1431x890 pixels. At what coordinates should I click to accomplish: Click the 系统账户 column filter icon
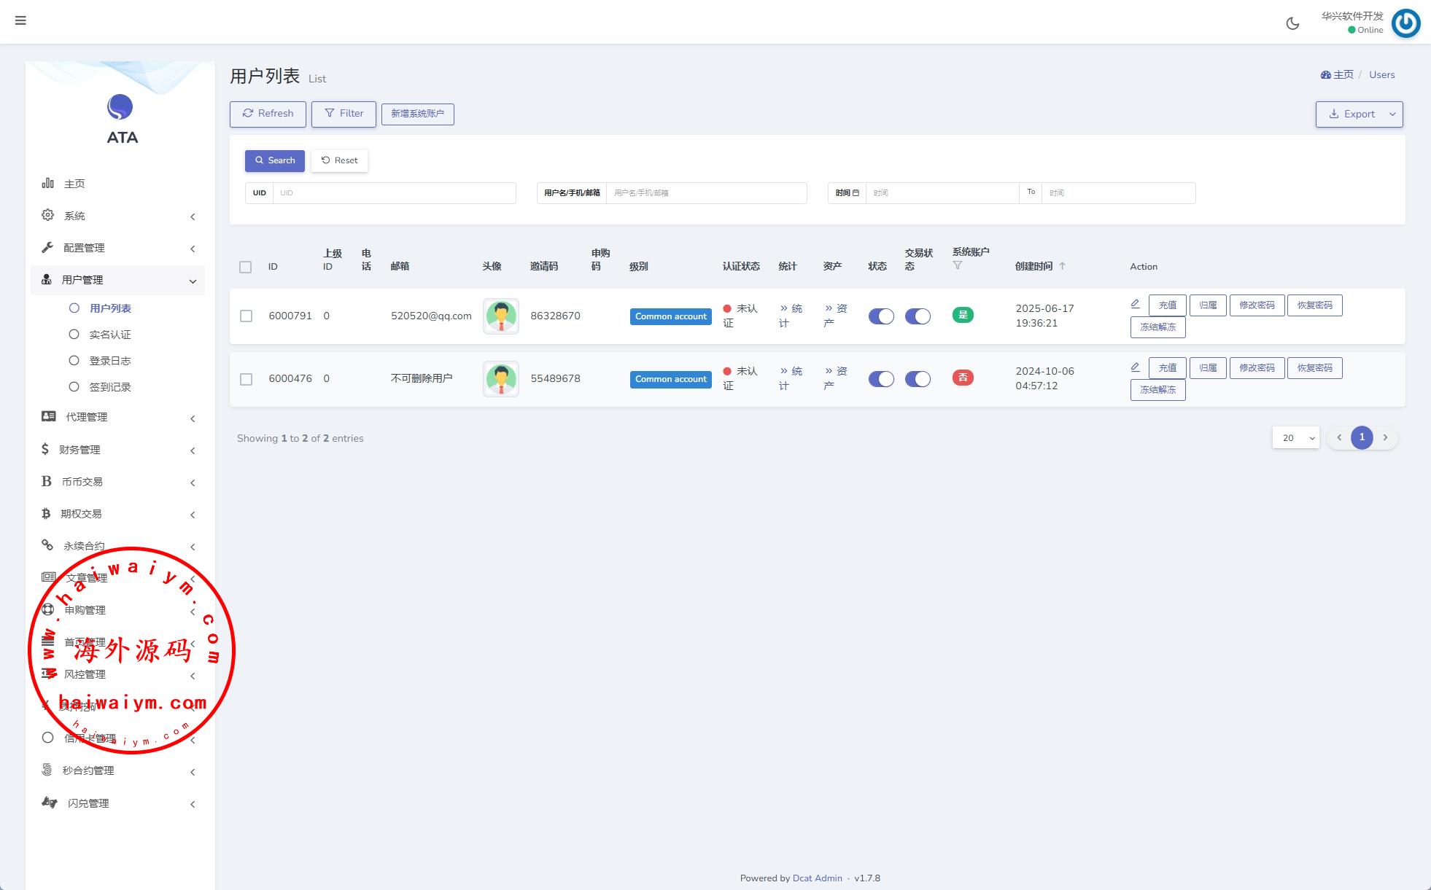point(958,265)
